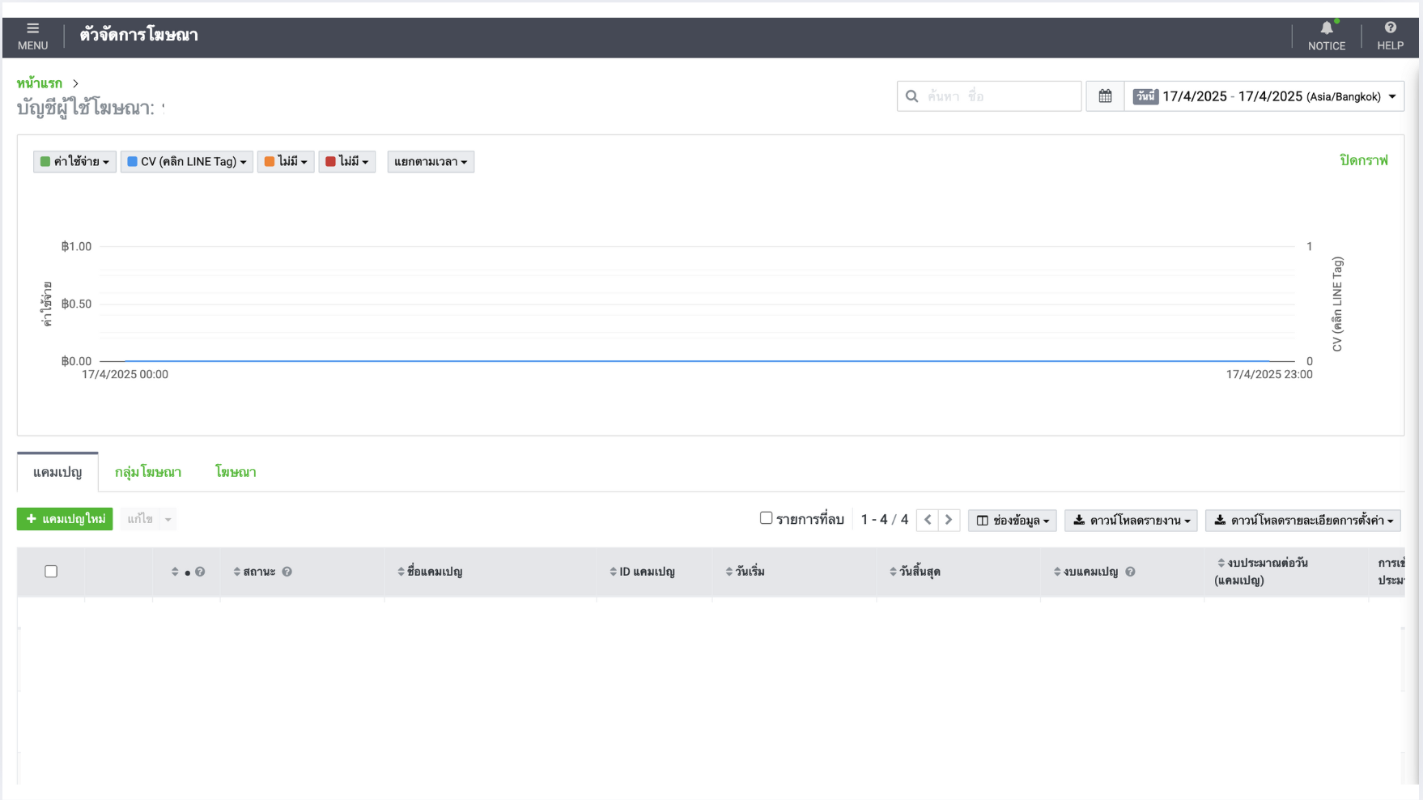Click help icon next to สถานะ column
The height and width of the screenshot is (800, 1423).
[x=287, y=572]
